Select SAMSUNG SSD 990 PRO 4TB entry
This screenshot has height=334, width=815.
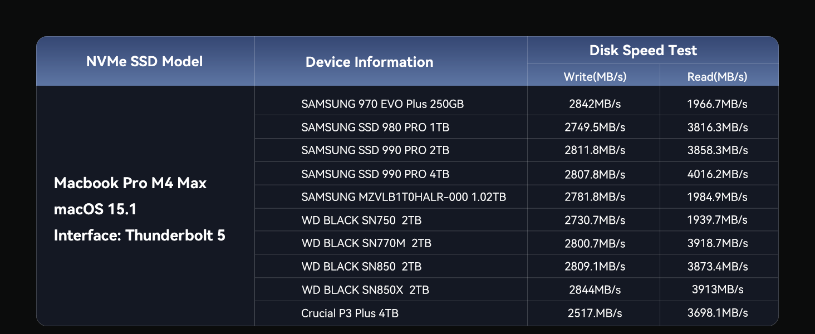pyautogui.click(x=375, y=174)
